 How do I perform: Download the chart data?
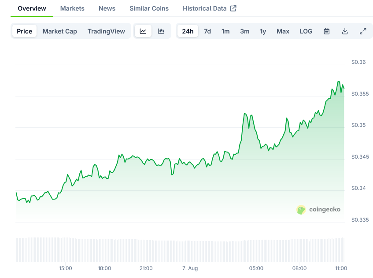tap(345, 31)
